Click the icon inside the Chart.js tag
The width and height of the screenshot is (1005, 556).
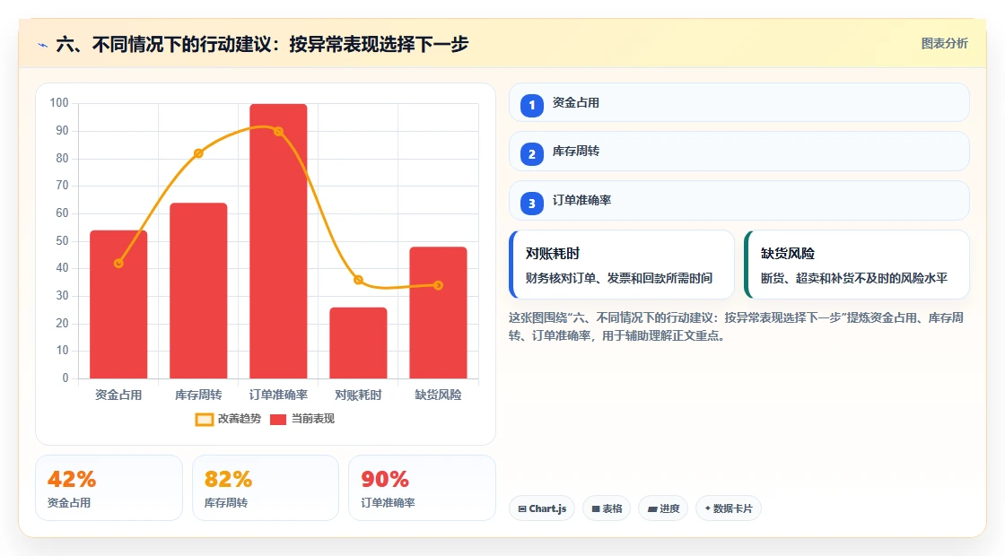coord(522,508)
